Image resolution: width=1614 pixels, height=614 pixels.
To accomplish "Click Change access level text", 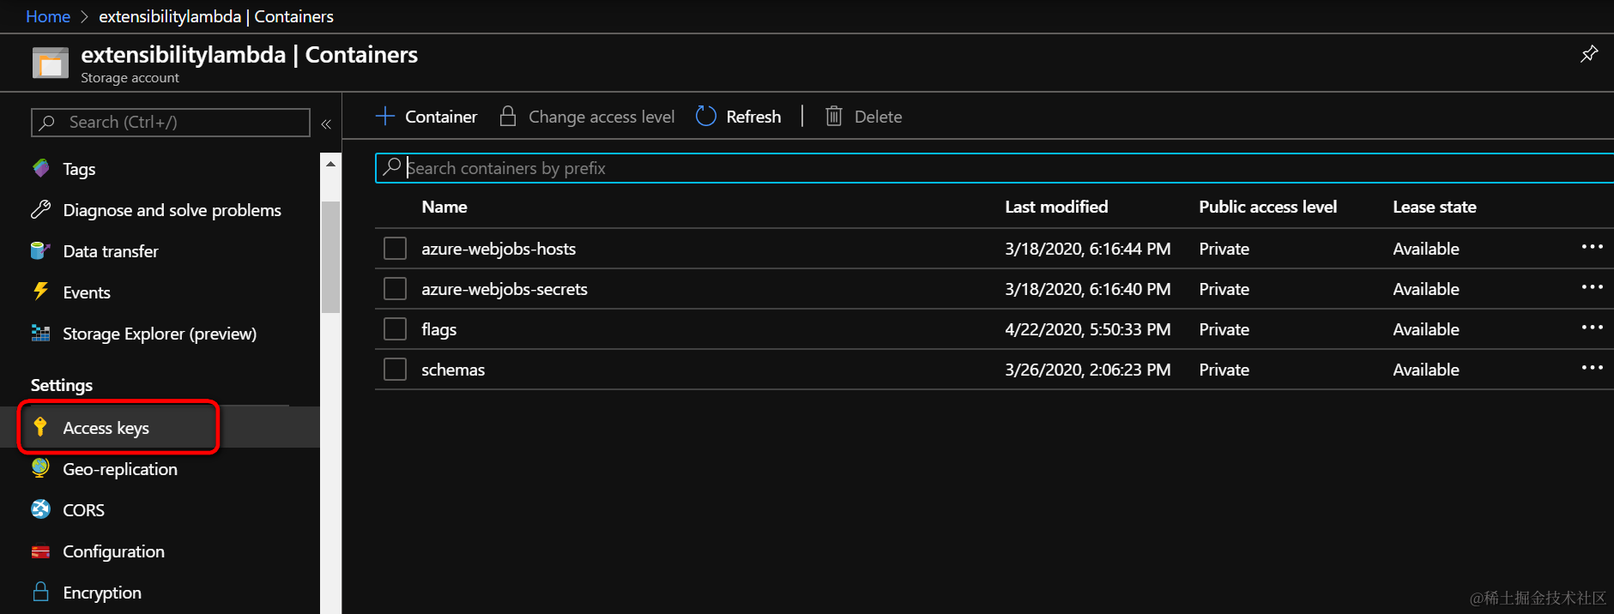I will pos(601,117).
